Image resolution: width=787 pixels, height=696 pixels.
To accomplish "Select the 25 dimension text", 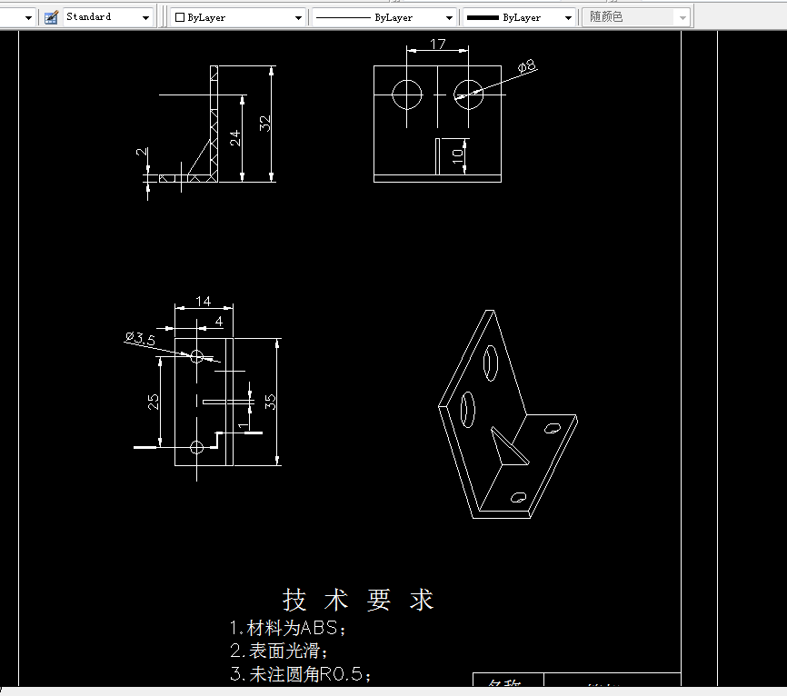I will tap(153, 402).
